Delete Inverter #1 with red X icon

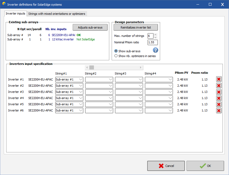[219, 79]
